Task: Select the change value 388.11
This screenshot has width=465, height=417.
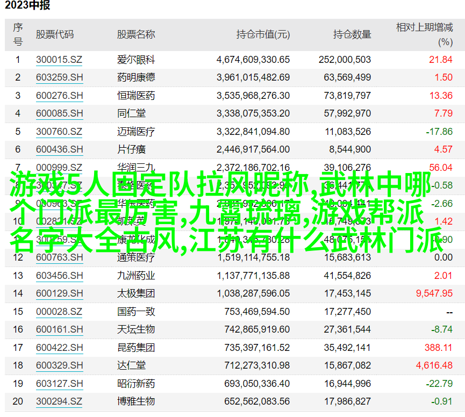Action: coord(438,348)
